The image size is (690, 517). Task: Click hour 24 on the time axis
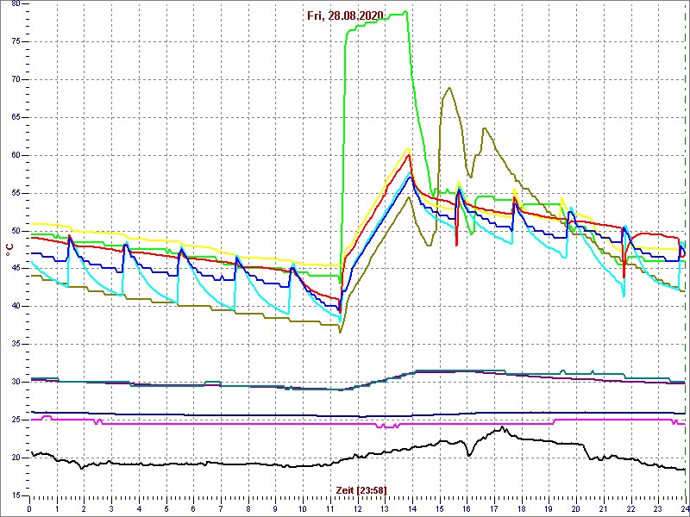tap(684, 508)
